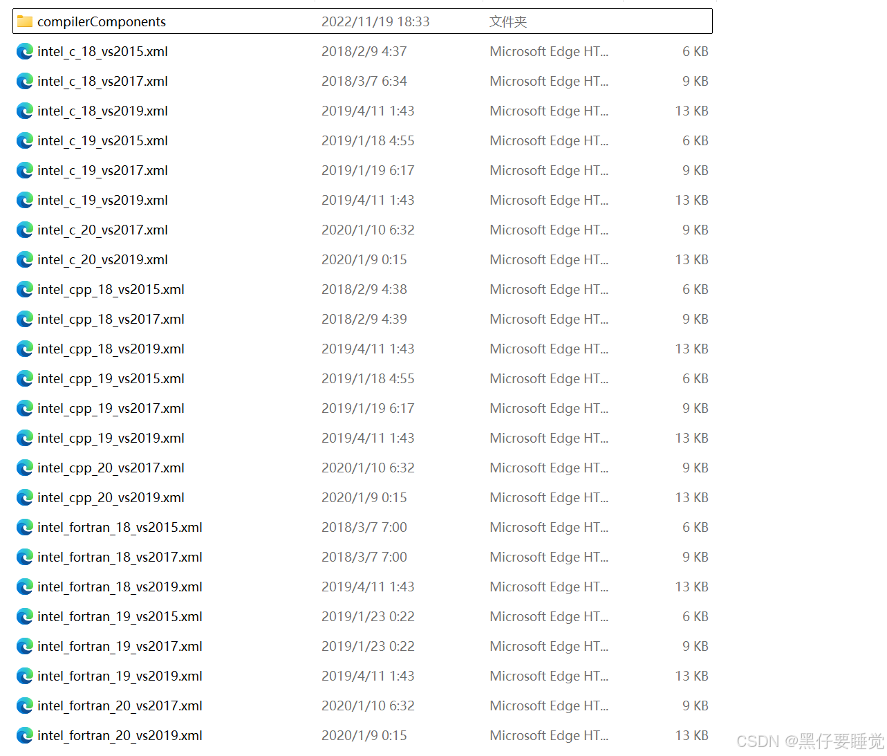Click the Edge icon beside intel_cpp_19_vs2015.xml

pos(25,378)
